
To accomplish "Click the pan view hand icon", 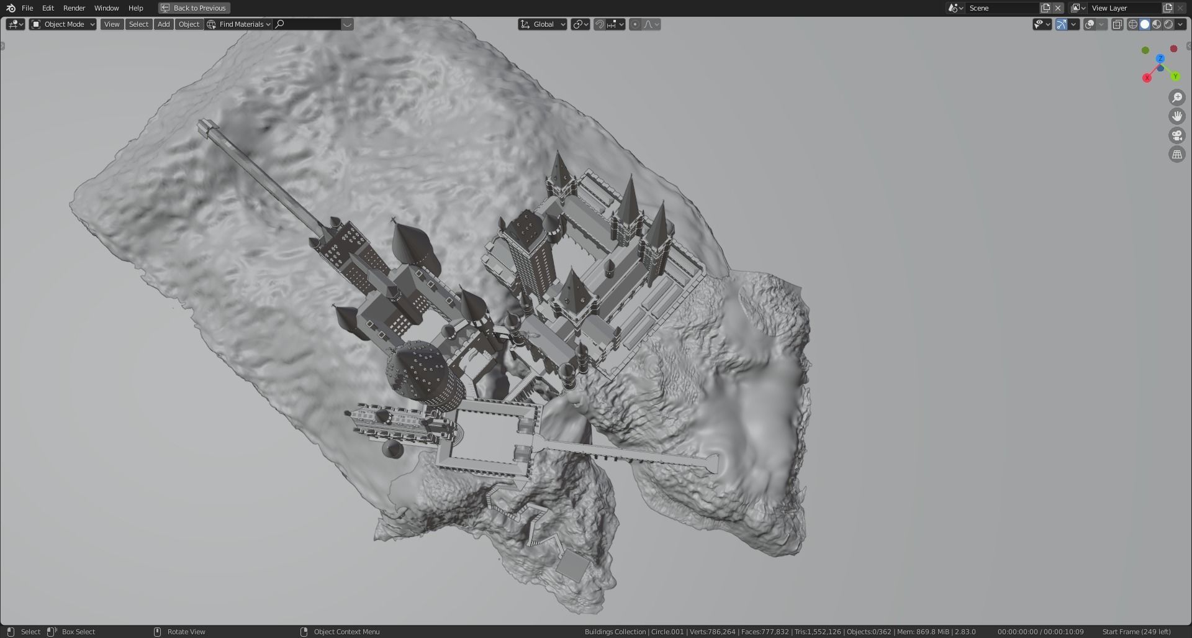I will [1176, 116].
